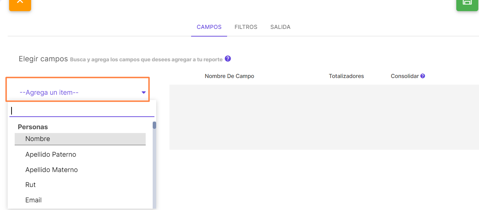Image resolution: width=479 pixels, height=210 pixels.
Task: Click help icon next to Consolidar
Action: 423,76
